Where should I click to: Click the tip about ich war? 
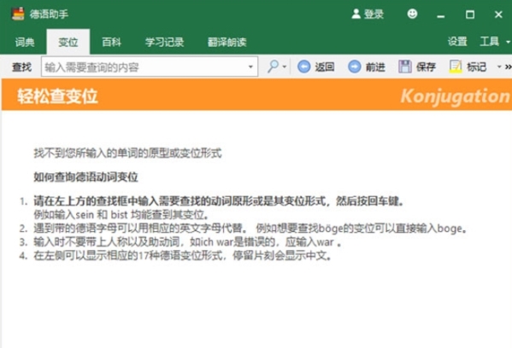188,242
